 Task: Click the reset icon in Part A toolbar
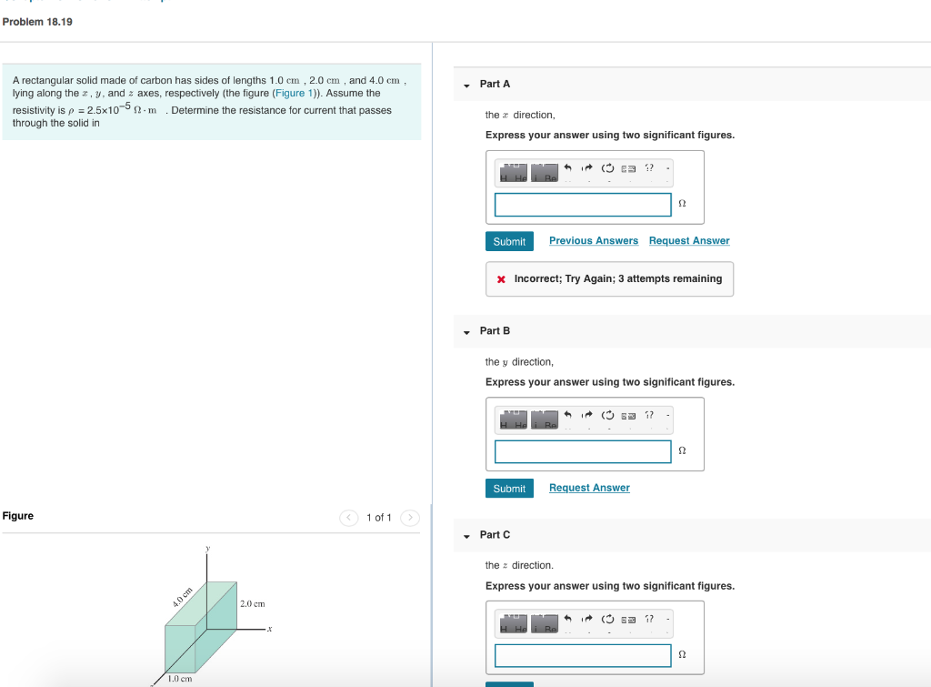[607, 168]
